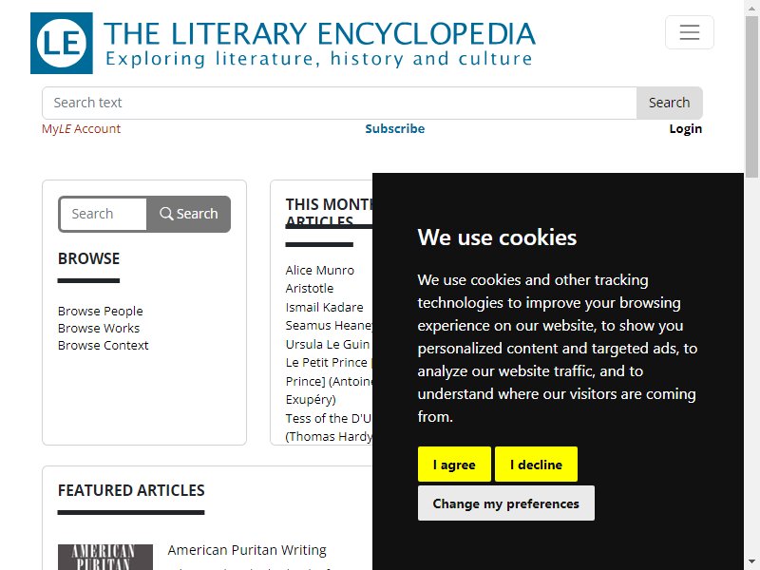Open the Login link
The height and width of the screenshot is (570, 760).
coord(685,129)
